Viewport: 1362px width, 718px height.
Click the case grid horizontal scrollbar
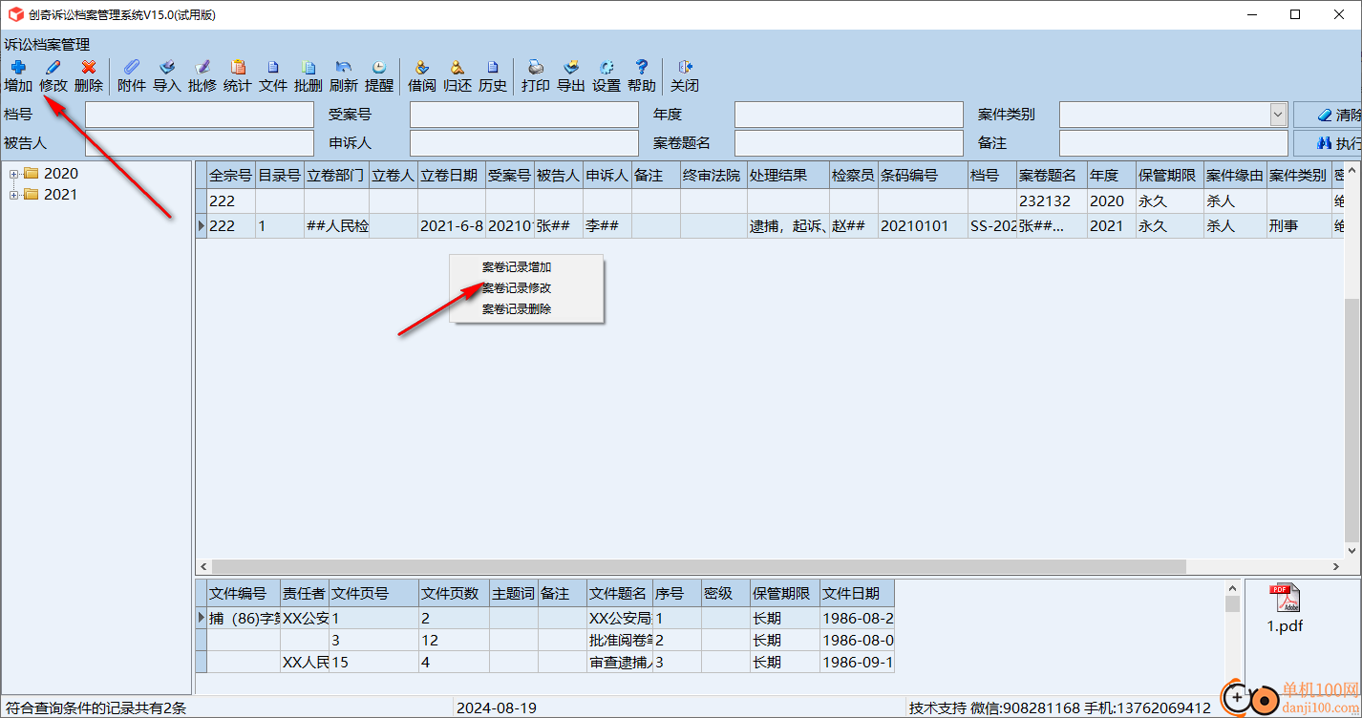coord(698,567)
